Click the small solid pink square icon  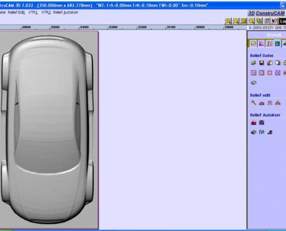tap(270, 73)
